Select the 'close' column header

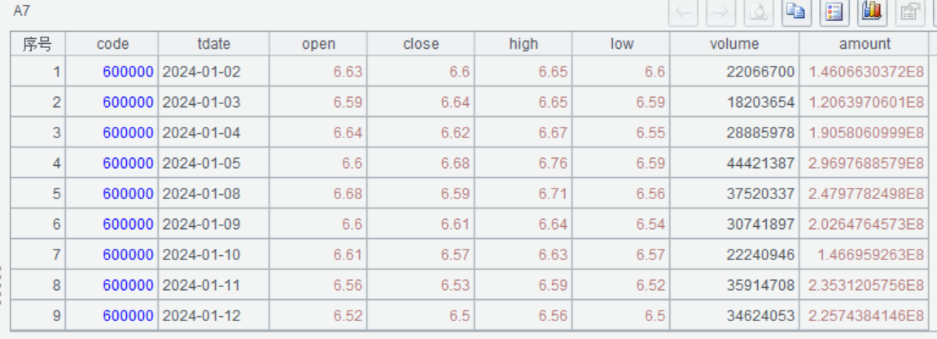(x=420, y=44)
